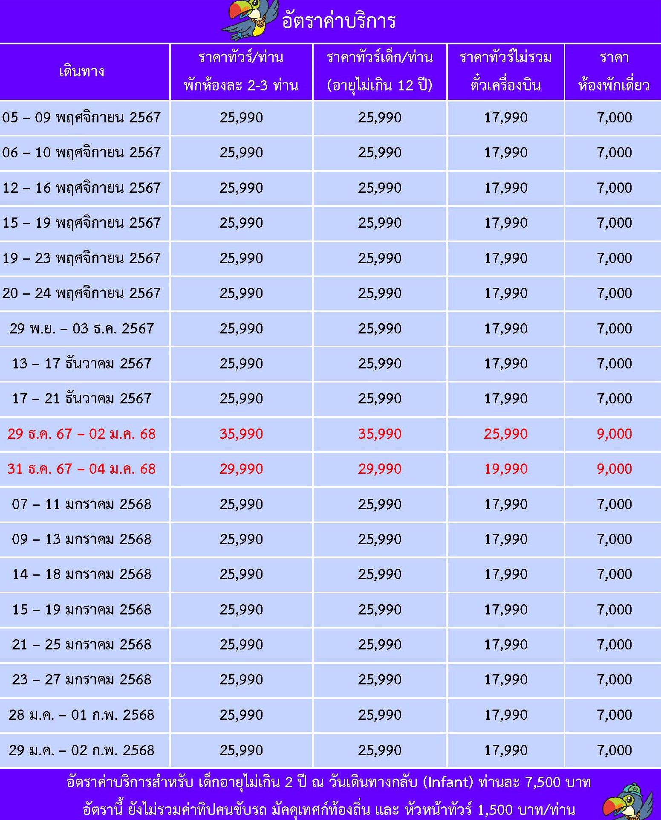This screenshot has width=661, height=820.
Task: Select date 06 – 10 พฤศจิกายน 2567
Action: click(81, 153)
